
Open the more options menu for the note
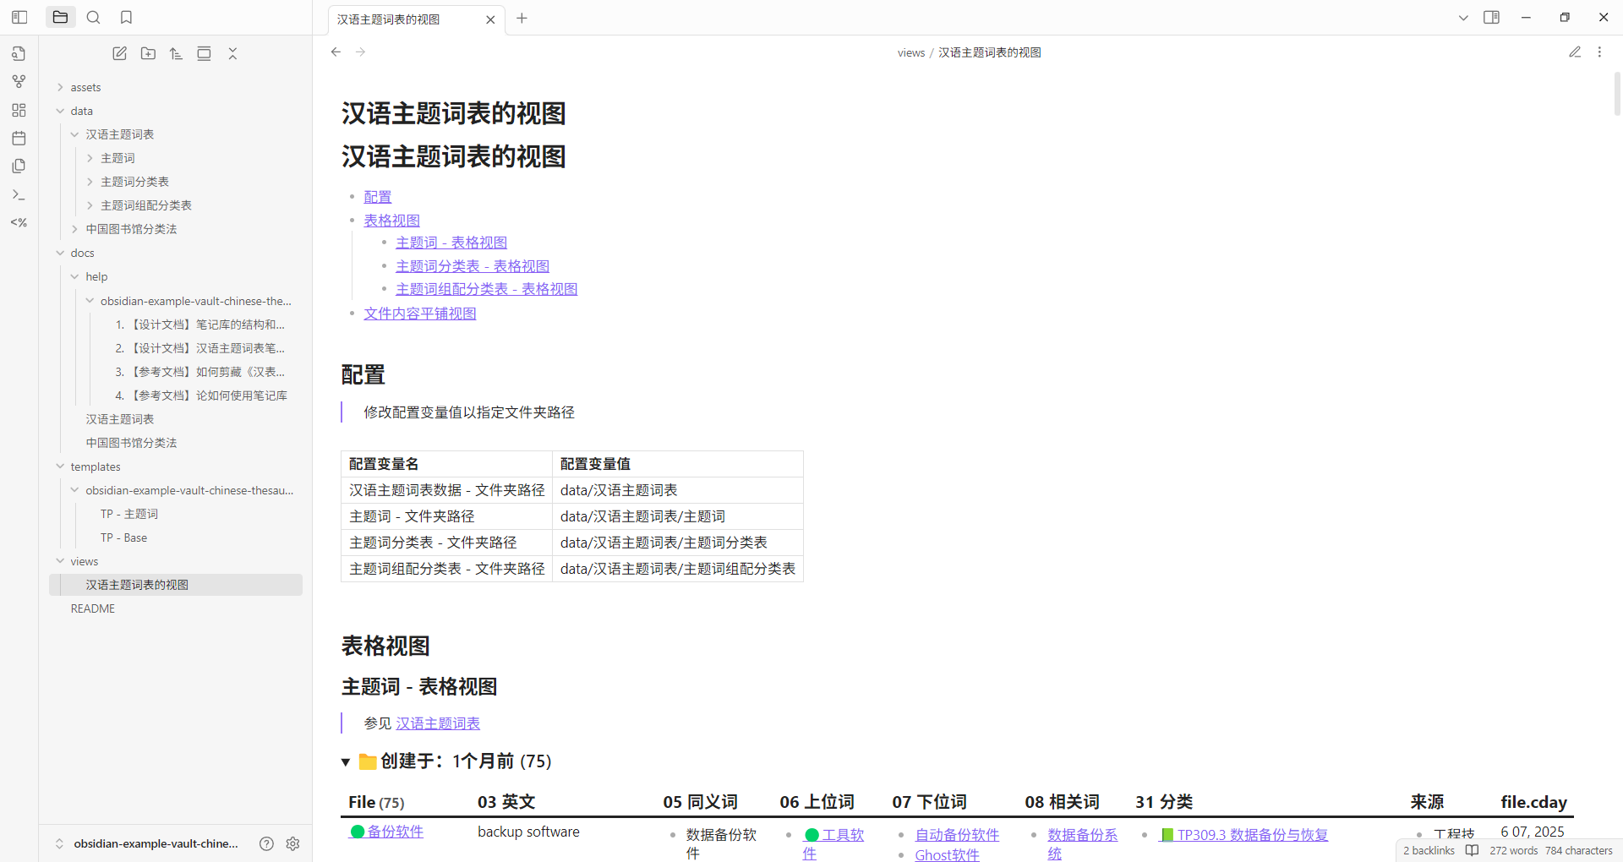pyautogui.click(x=1599, y=52)
